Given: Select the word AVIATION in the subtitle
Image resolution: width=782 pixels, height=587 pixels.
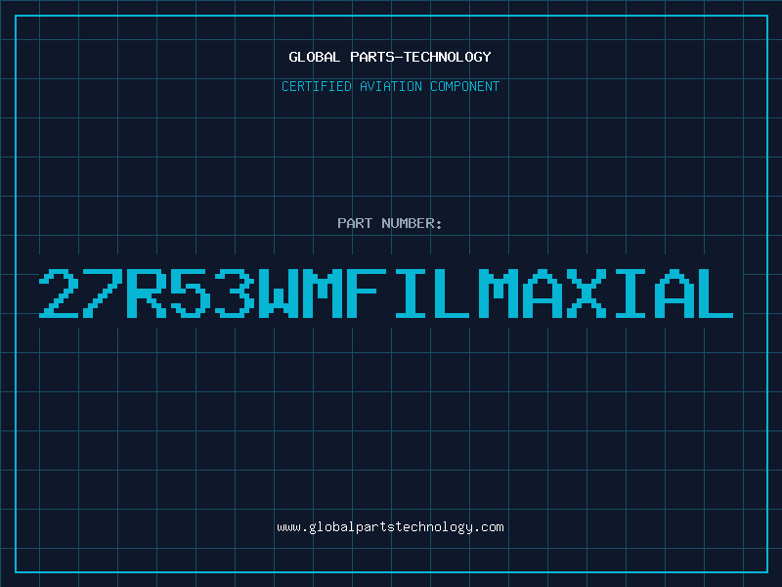Looking at the screenshot, I should coord(390,86).
